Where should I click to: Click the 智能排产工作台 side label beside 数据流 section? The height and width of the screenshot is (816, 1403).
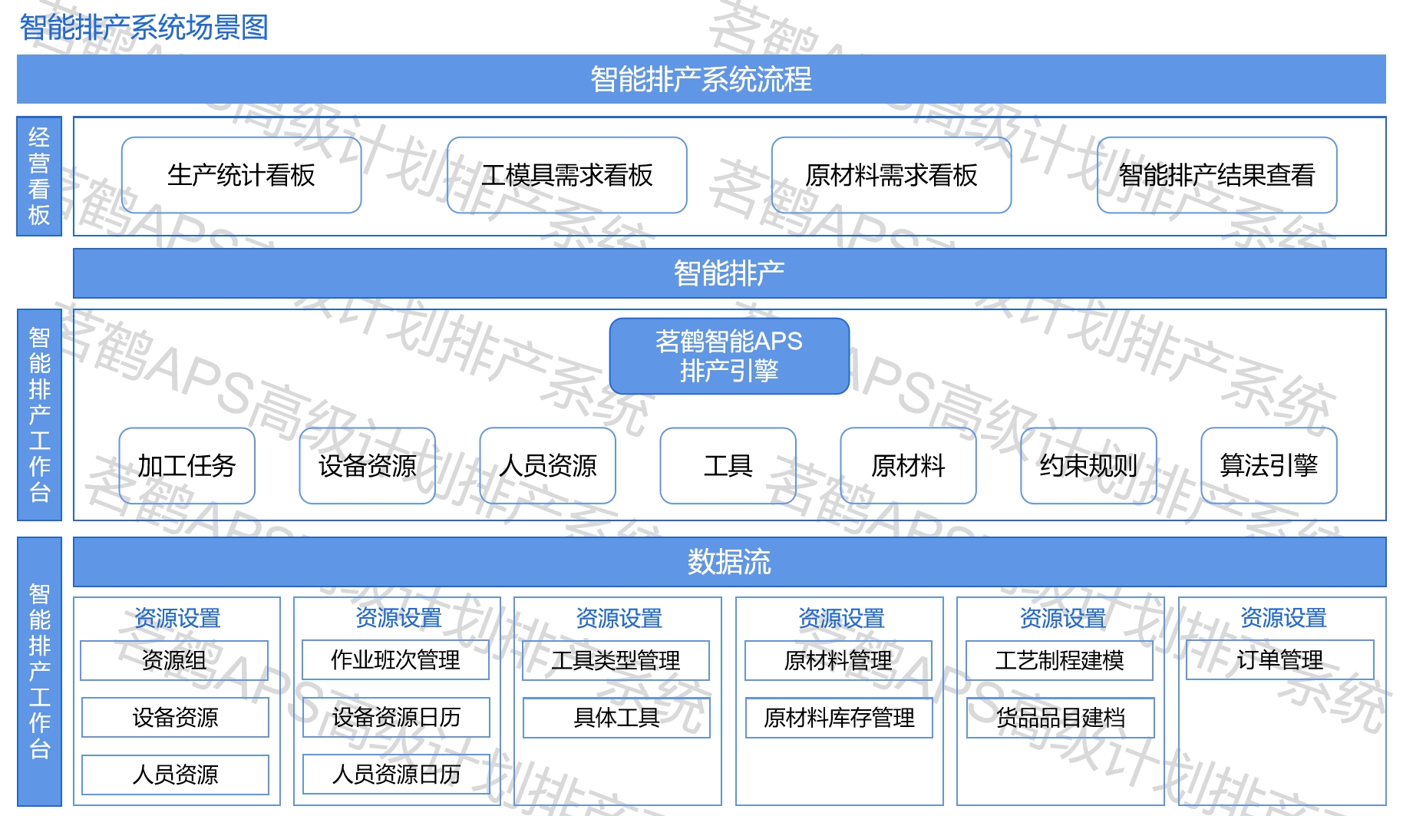[x=39, y=672]
